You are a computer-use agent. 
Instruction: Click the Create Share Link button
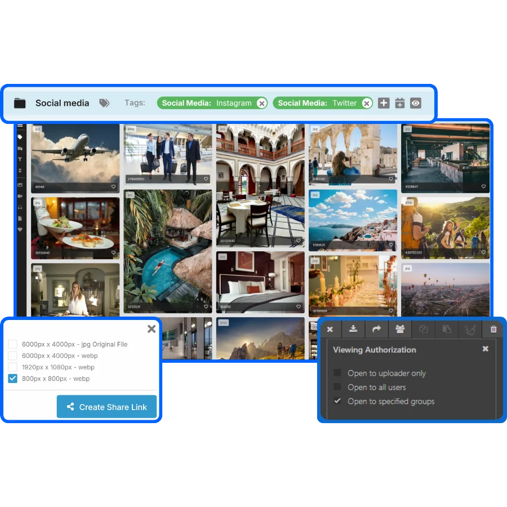106,407
